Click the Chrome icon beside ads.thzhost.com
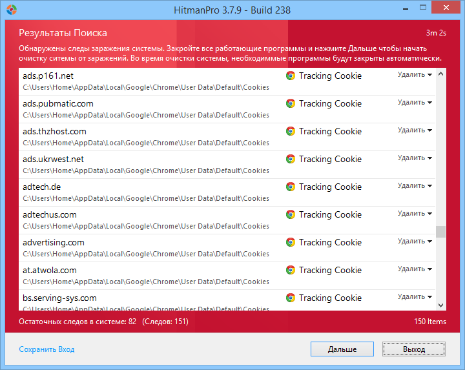Viewport: 465px width, 370px height. coord(291,131)
